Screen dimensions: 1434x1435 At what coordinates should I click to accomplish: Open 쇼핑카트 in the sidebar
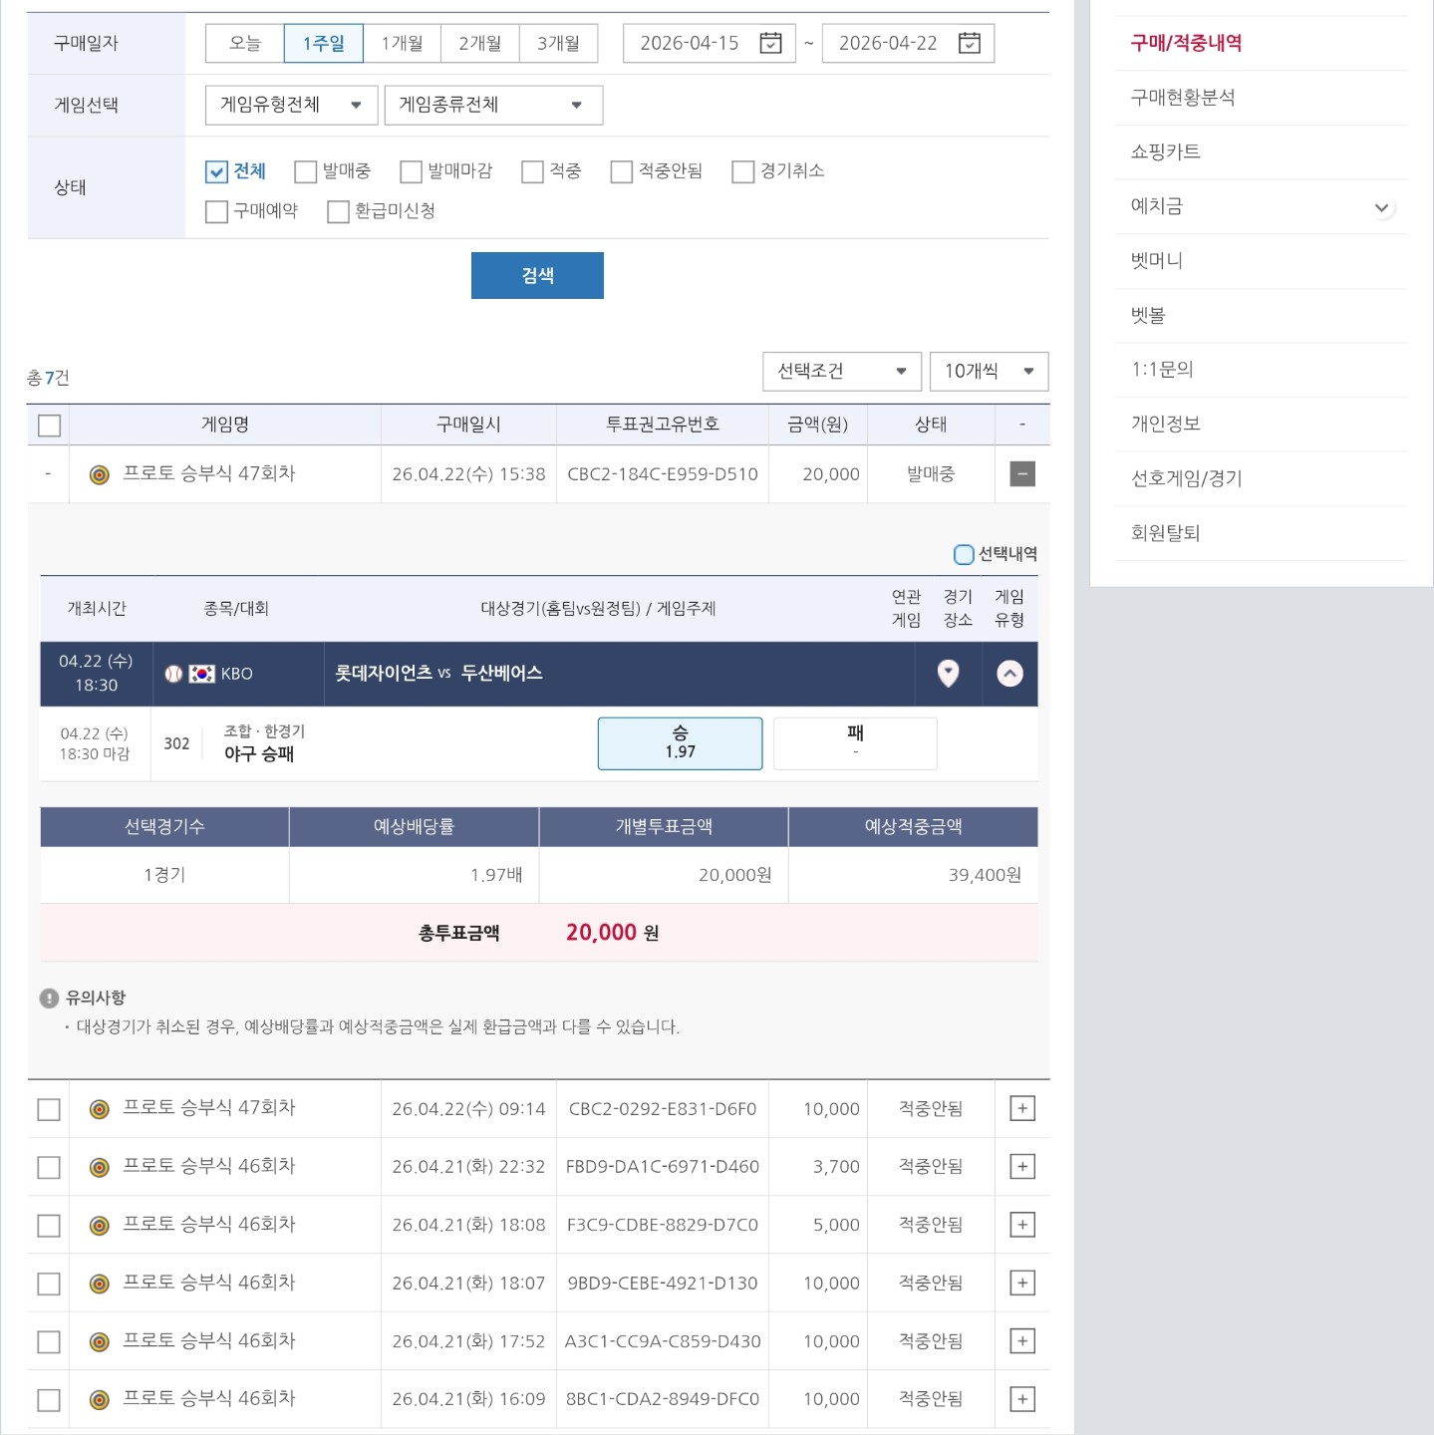click(x=1165, y=151)
